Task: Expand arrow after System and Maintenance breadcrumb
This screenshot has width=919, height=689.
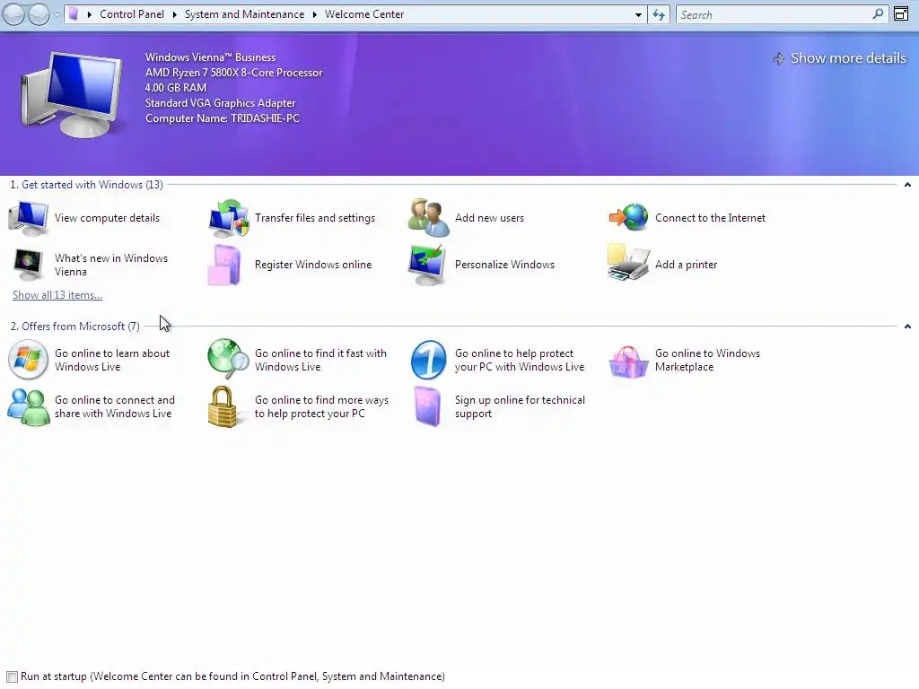Action: pos(315,14)
